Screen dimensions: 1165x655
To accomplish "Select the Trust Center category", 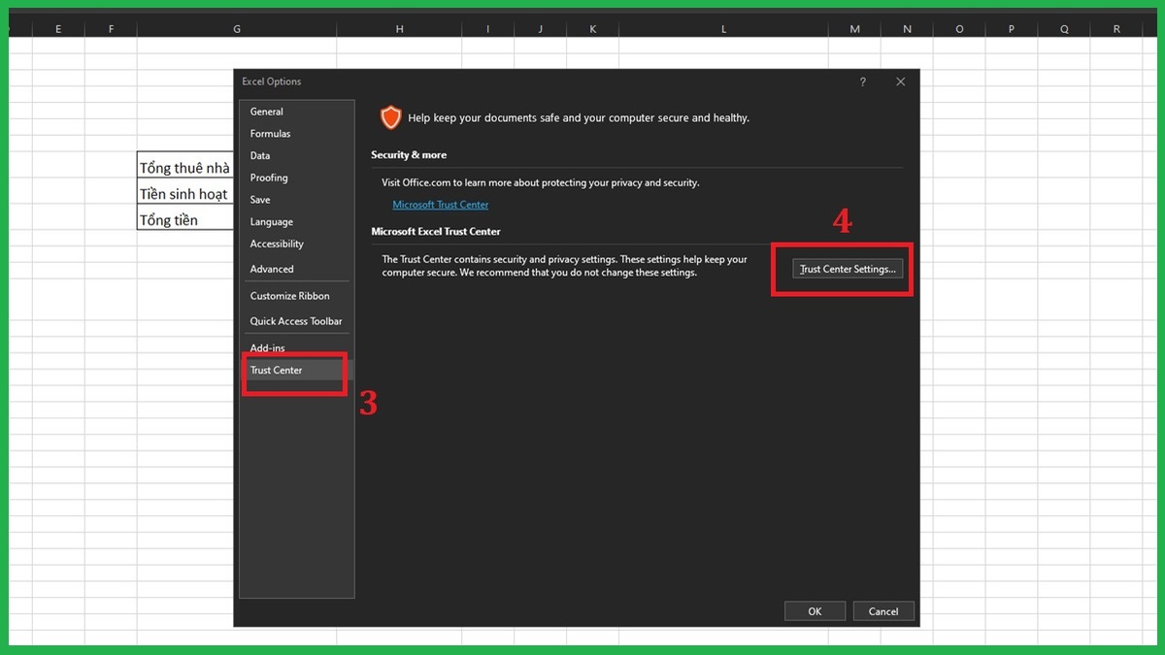I will 277,370.
